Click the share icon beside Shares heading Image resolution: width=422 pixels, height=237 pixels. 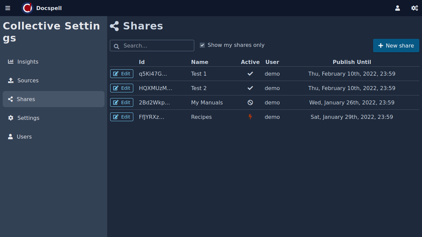114,26
